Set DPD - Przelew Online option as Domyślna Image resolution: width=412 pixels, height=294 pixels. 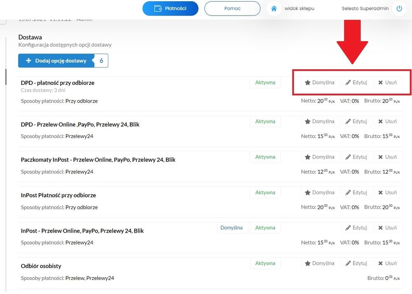coord(320,121)
